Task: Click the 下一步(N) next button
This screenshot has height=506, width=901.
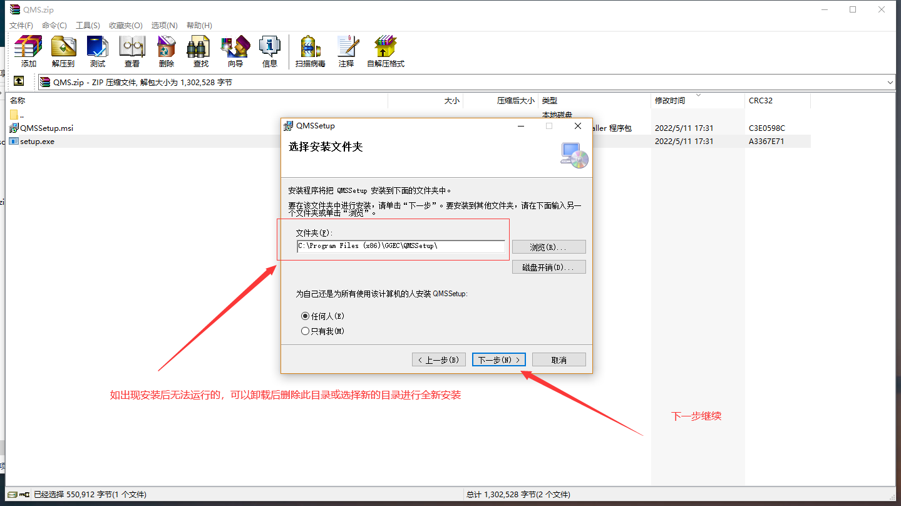Action: coord(498,359)
